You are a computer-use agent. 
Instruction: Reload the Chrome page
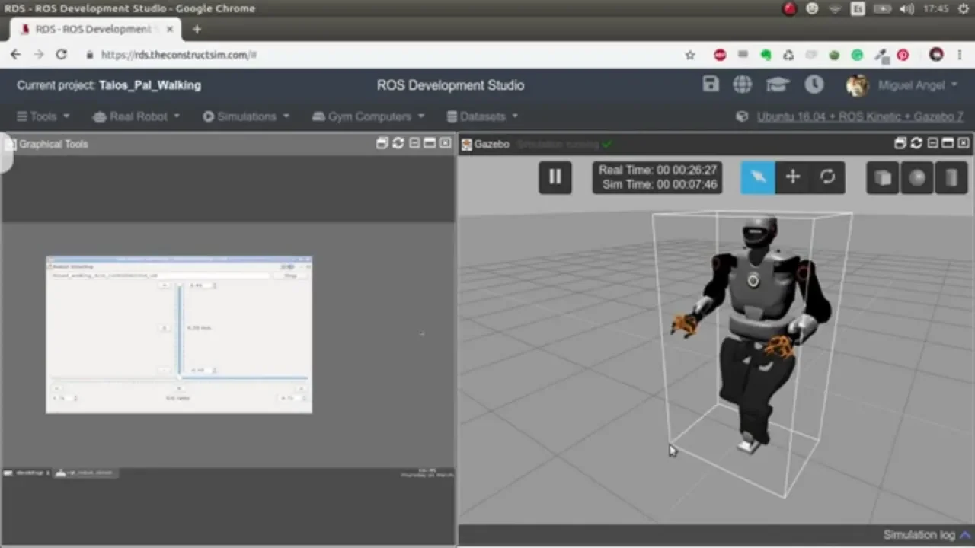pyautogui.click(x=61, y=55)
